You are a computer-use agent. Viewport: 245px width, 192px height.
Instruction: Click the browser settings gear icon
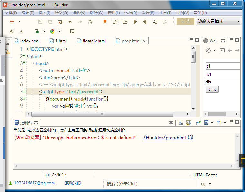click(208, 50)
